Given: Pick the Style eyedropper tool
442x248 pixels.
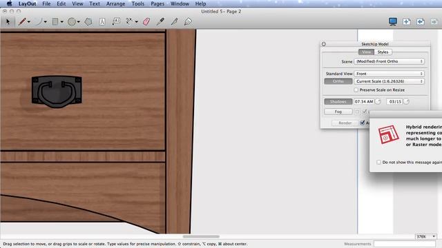Looking at the screenshot, I should pyautogui.click(x=160, y=21).
